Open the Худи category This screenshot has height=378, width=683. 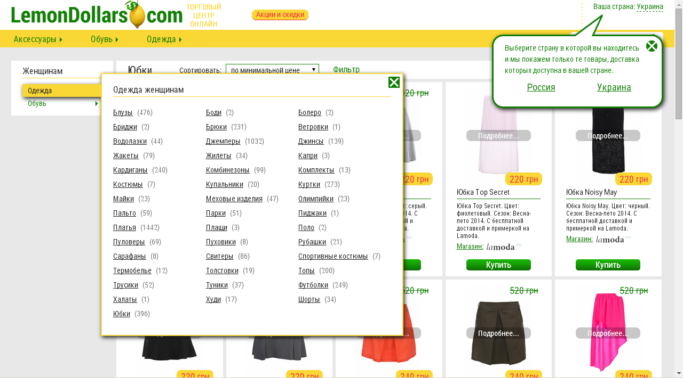pyautogui.click(x=213, y=299)
